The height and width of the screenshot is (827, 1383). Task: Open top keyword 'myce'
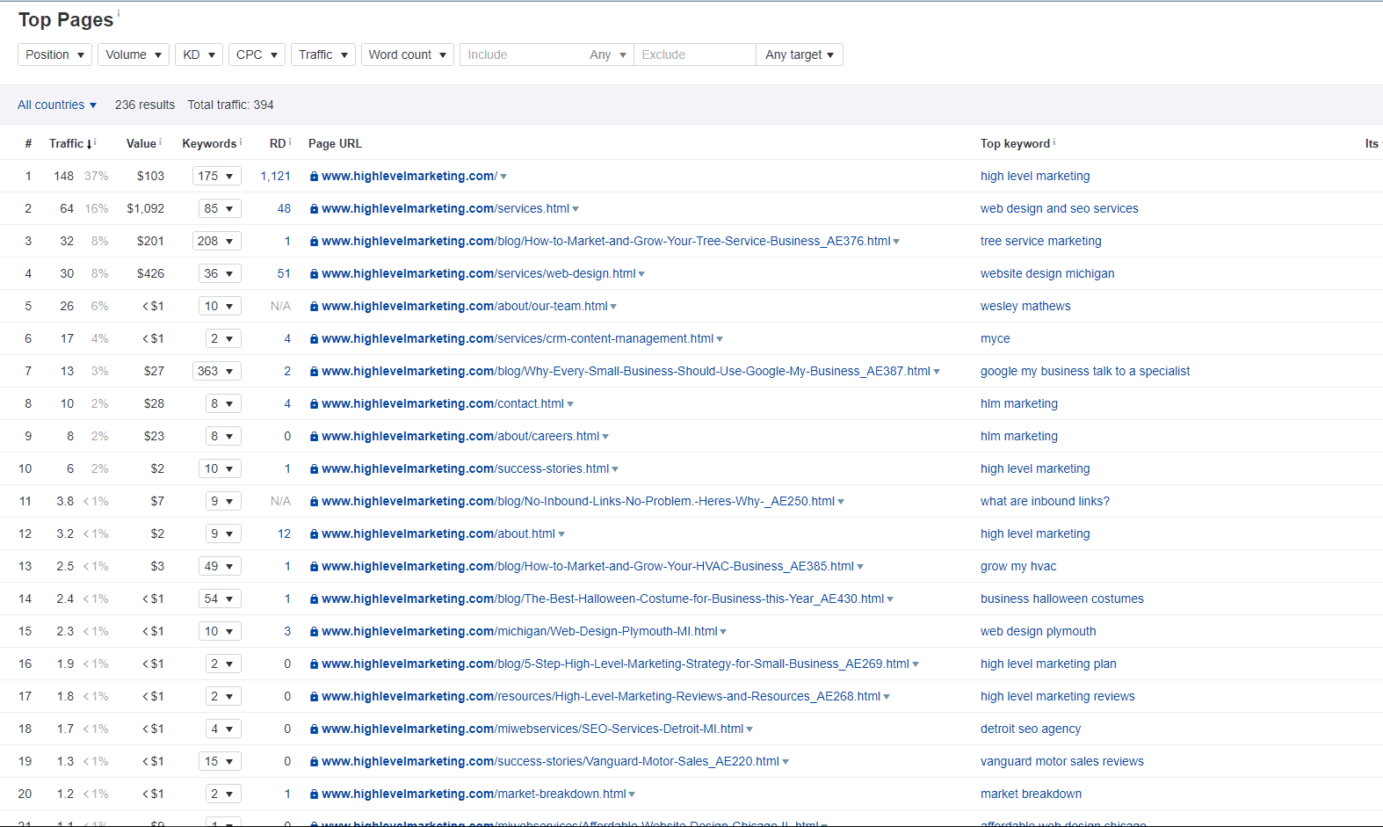tap(995, 338)
